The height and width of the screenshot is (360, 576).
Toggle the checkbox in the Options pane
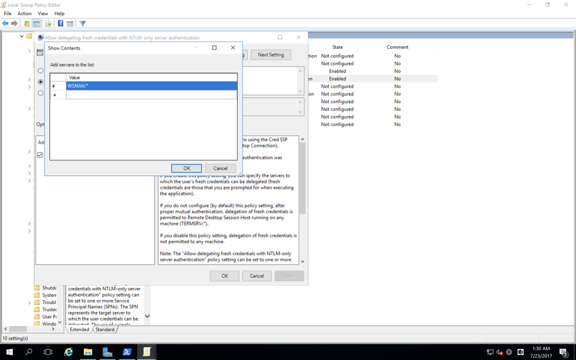coord(40,155)
